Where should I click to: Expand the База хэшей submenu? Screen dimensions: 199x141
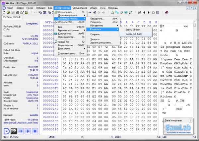click(70, 49)
